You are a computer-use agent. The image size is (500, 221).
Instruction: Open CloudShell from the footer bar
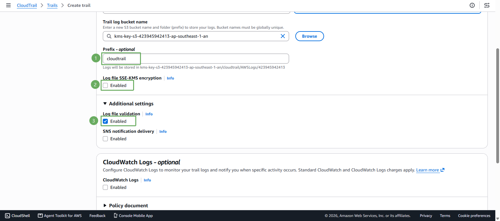tap(17, 216)
